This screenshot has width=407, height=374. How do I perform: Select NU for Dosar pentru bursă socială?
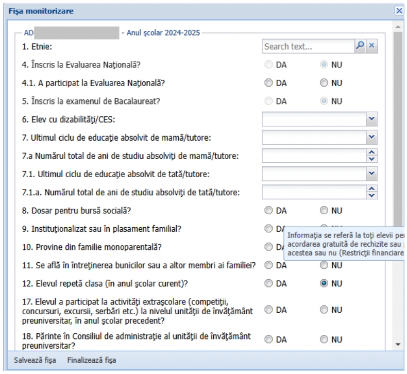pos(323,210)
